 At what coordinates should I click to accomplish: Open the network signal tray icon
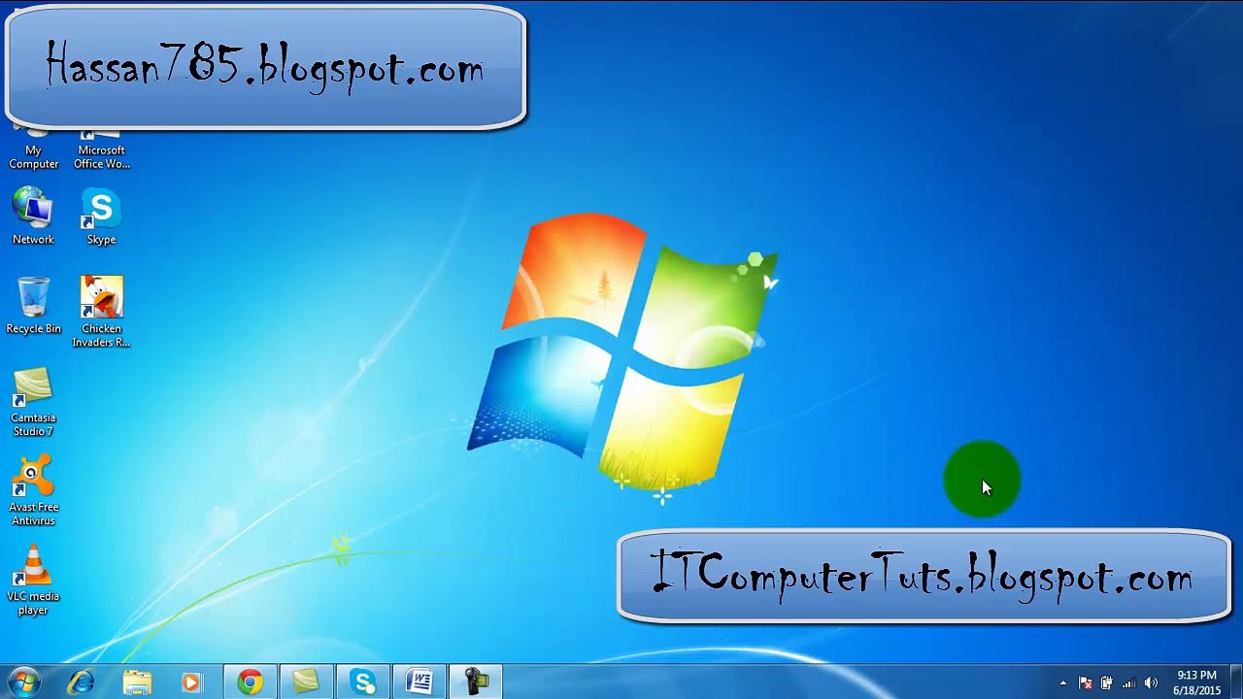tap(1128, 683)
